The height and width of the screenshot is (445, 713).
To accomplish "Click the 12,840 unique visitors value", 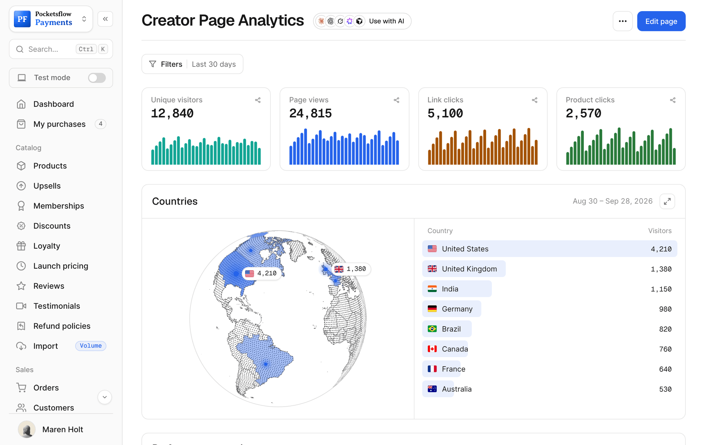I will [x=172, y=113].
